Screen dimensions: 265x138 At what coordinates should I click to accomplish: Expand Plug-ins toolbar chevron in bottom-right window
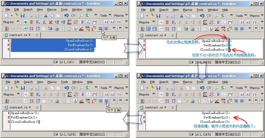(153, 94)
